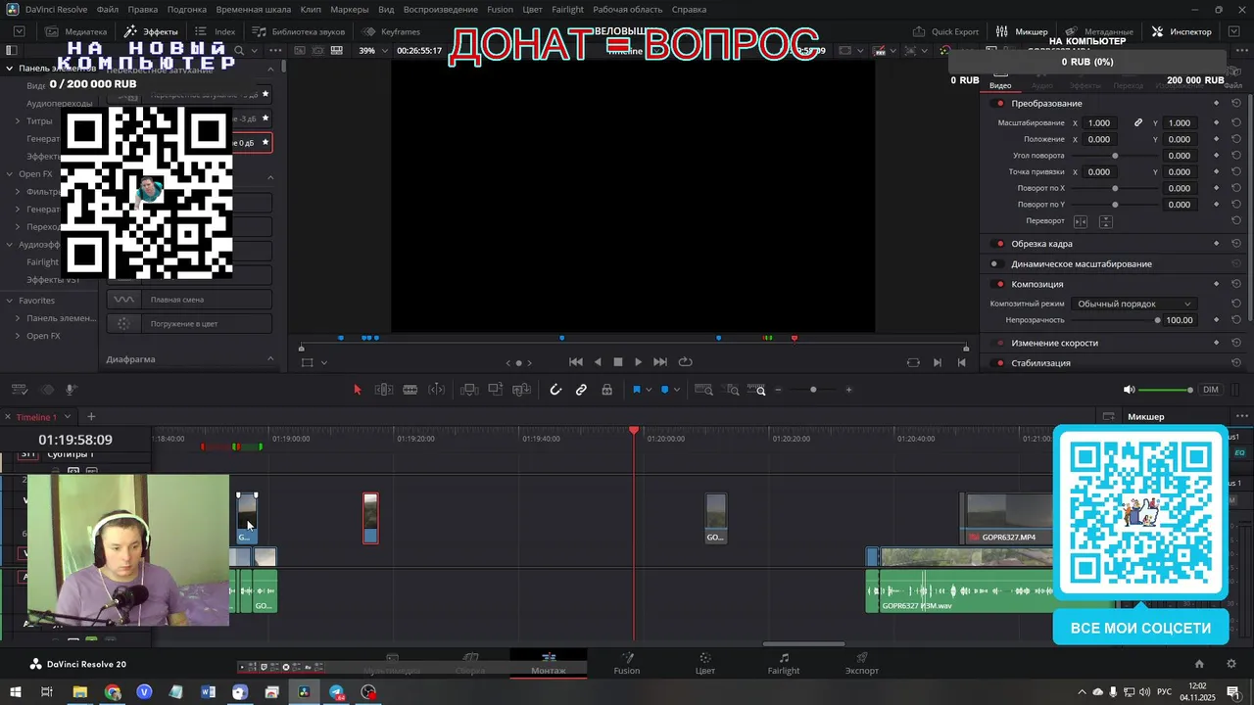Click the Overwrite Clip toolbar icon
Image resolution: width=1254 pixels, height=705 pixels.
(x=496, y=390)
